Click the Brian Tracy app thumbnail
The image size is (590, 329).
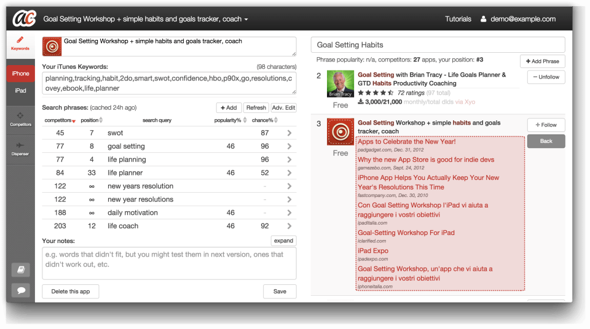pos(340,83)
